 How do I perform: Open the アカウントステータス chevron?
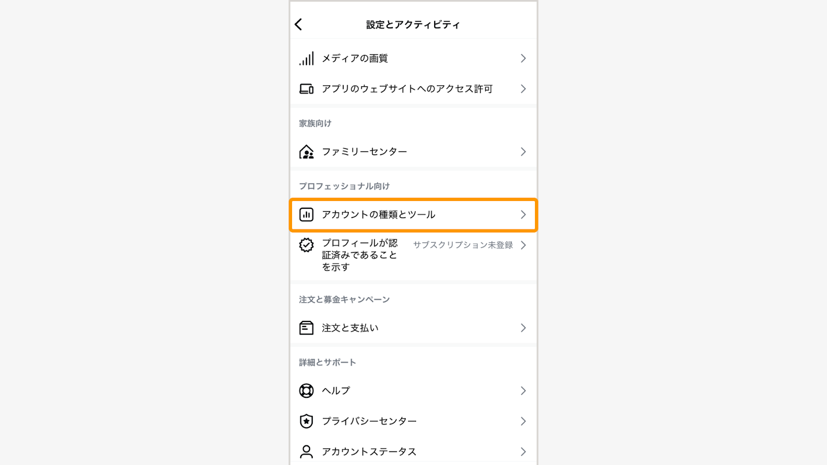[x=523, y=452]
